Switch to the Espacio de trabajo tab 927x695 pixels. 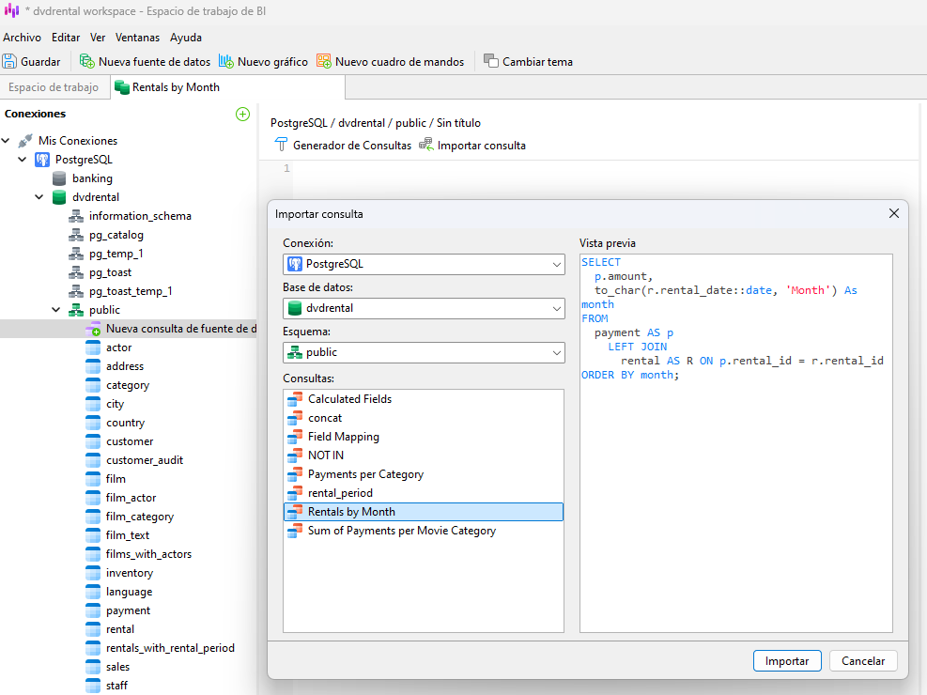click(54, 87)
